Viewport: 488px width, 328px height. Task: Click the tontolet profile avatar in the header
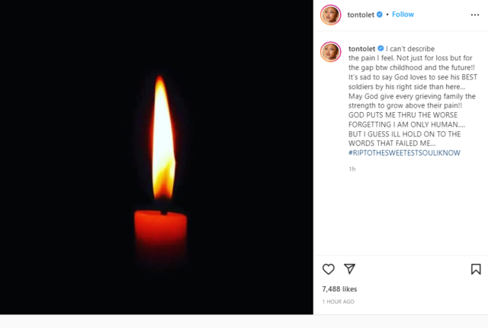click(330, 14)
